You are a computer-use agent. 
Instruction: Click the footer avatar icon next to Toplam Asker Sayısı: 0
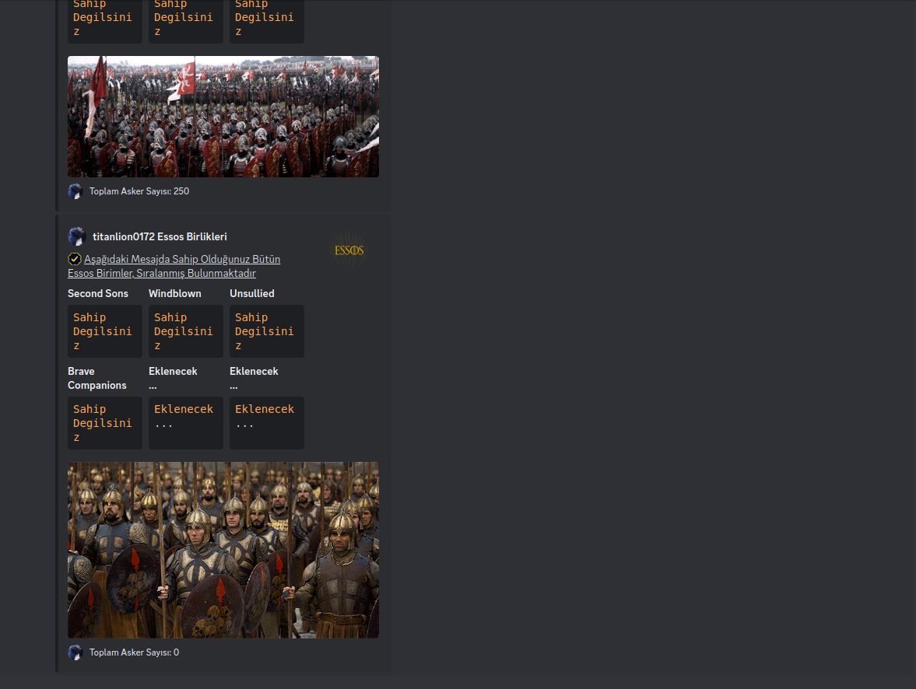click(x=75, y=652)
